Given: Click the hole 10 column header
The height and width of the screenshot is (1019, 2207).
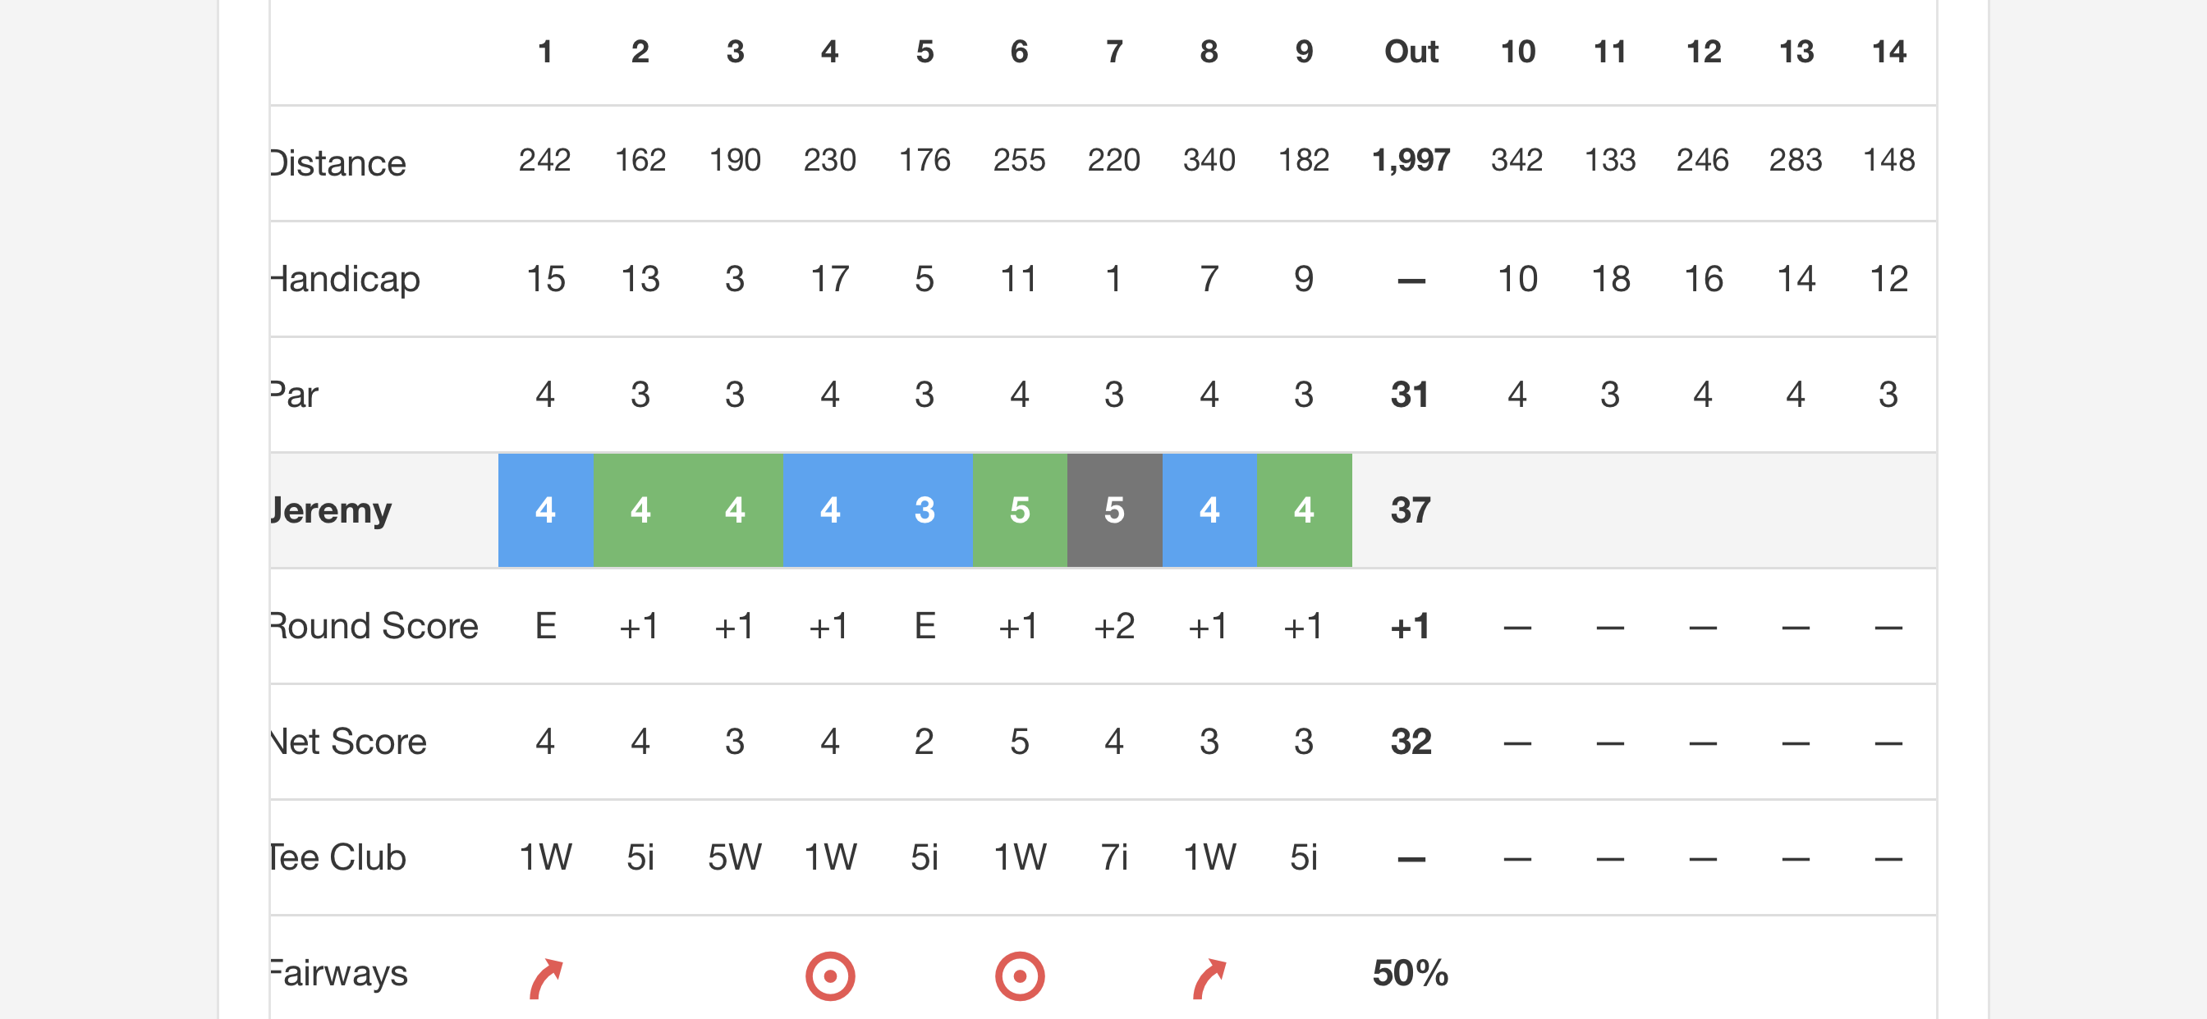Looking at the screenshot, I should [x=1517, y=52].
